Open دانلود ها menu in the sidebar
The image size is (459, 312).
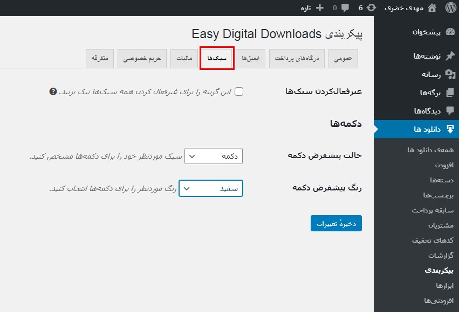(x=427, y=129)
